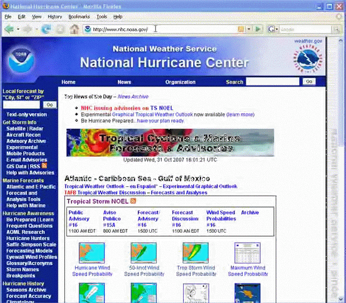346x303 pixels.
Task: Click the Firefox icon in title bar
Action: [6, 6]
